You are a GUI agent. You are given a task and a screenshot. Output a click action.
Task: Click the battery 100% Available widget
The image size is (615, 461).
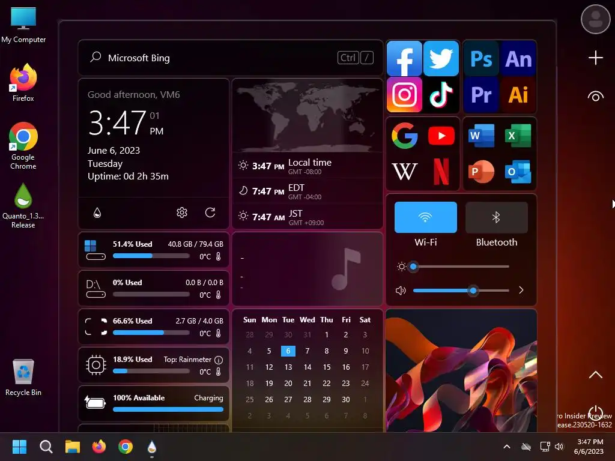click(154, 403)
